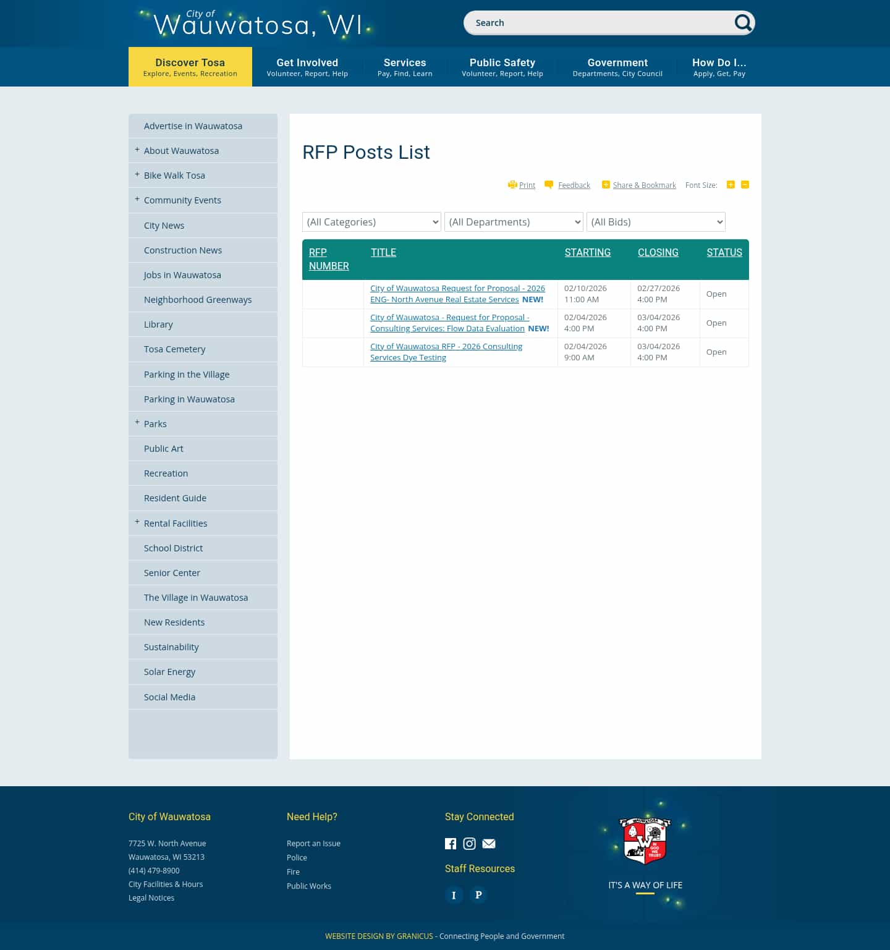Expand the Parks sidebar section
The image size is (890, 950).
[137, 422]
